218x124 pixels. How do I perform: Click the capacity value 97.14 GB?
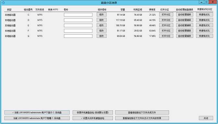point(121,15)
